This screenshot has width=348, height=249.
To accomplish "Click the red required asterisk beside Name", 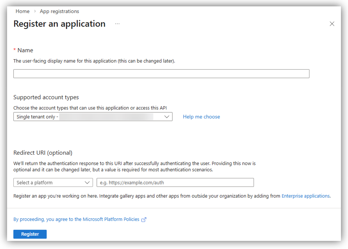I will coord(15,50).
